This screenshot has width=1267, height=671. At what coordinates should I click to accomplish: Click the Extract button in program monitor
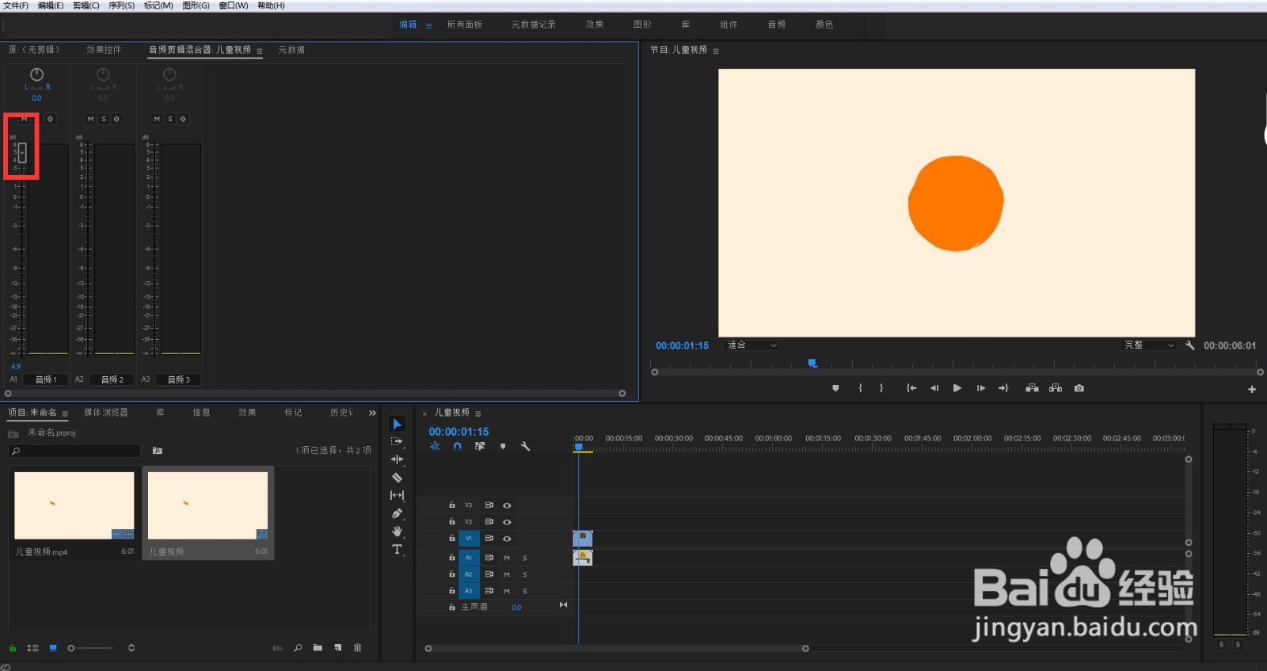1056,388
